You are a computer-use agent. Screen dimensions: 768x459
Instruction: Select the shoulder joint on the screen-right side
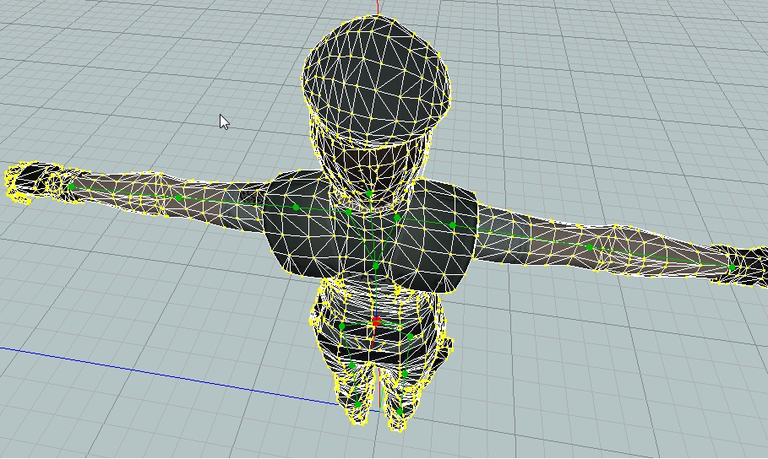click(x=453, y=225)
